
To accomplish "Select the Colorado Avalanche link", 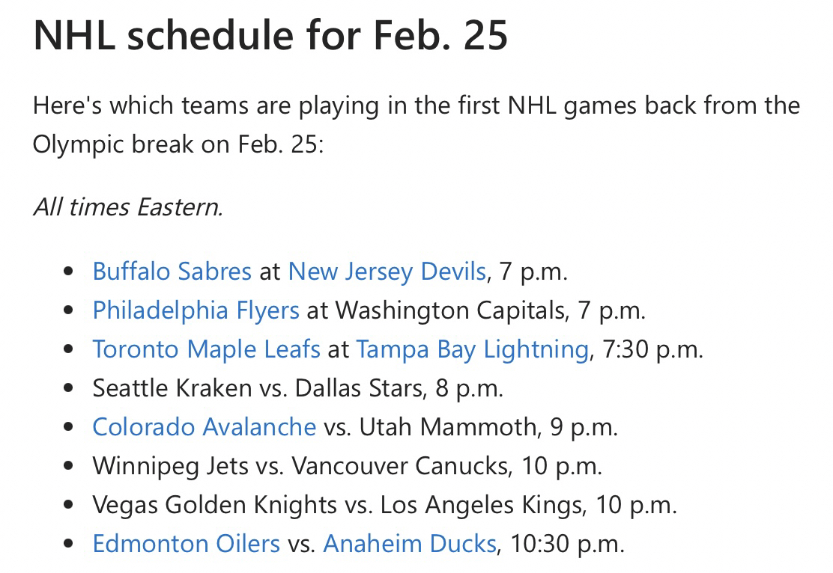I will tap(204, 426).
